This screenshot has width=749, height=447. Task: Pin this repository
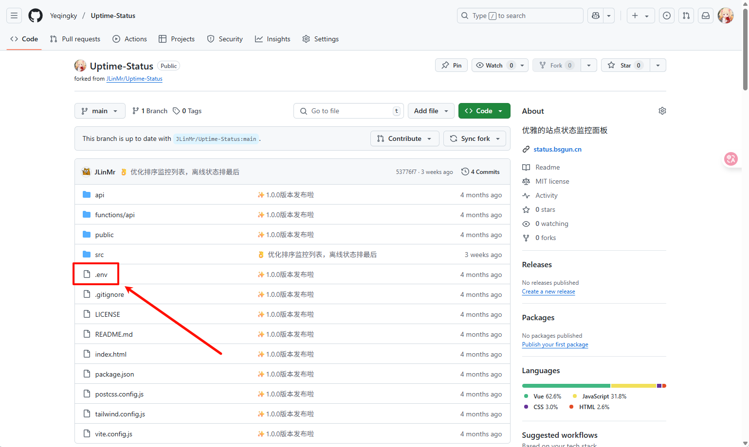(452, 65)
